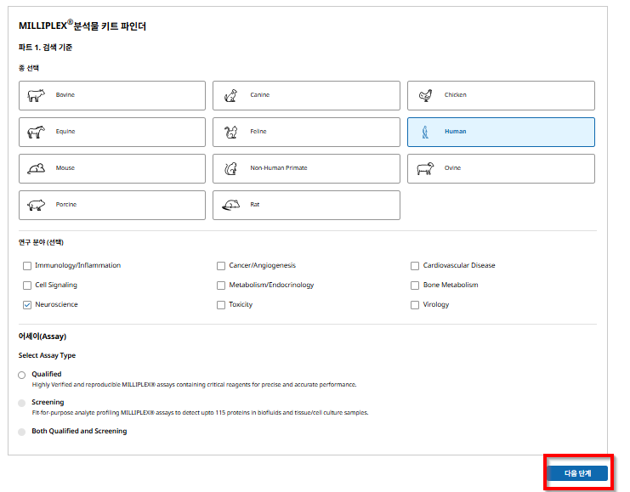The height and width of the screenshot is (492, 630).
Task: Click the Ovine text label
Action: (x=452, y=168)
